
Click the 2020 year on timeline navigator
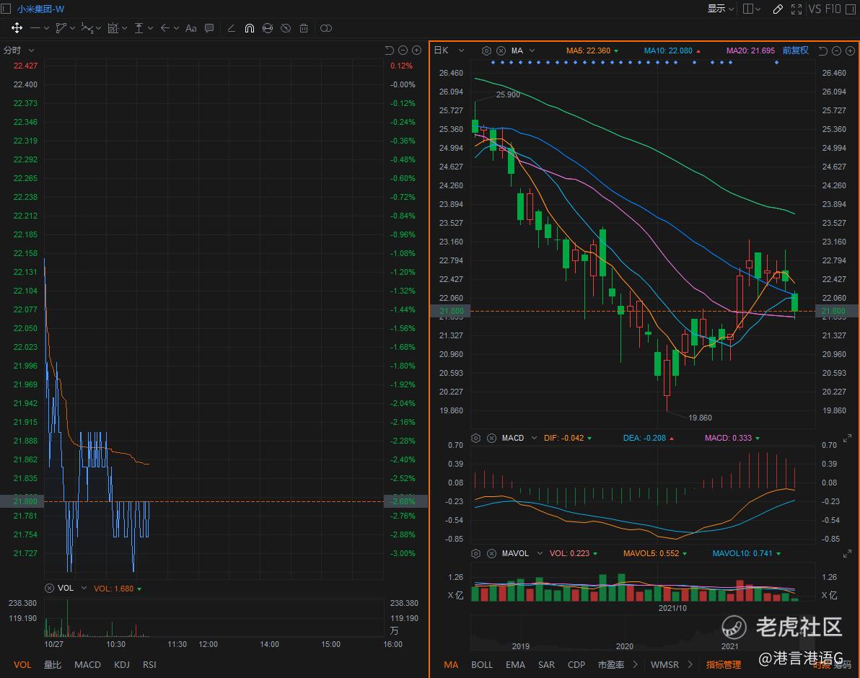[x=625, y=646]
